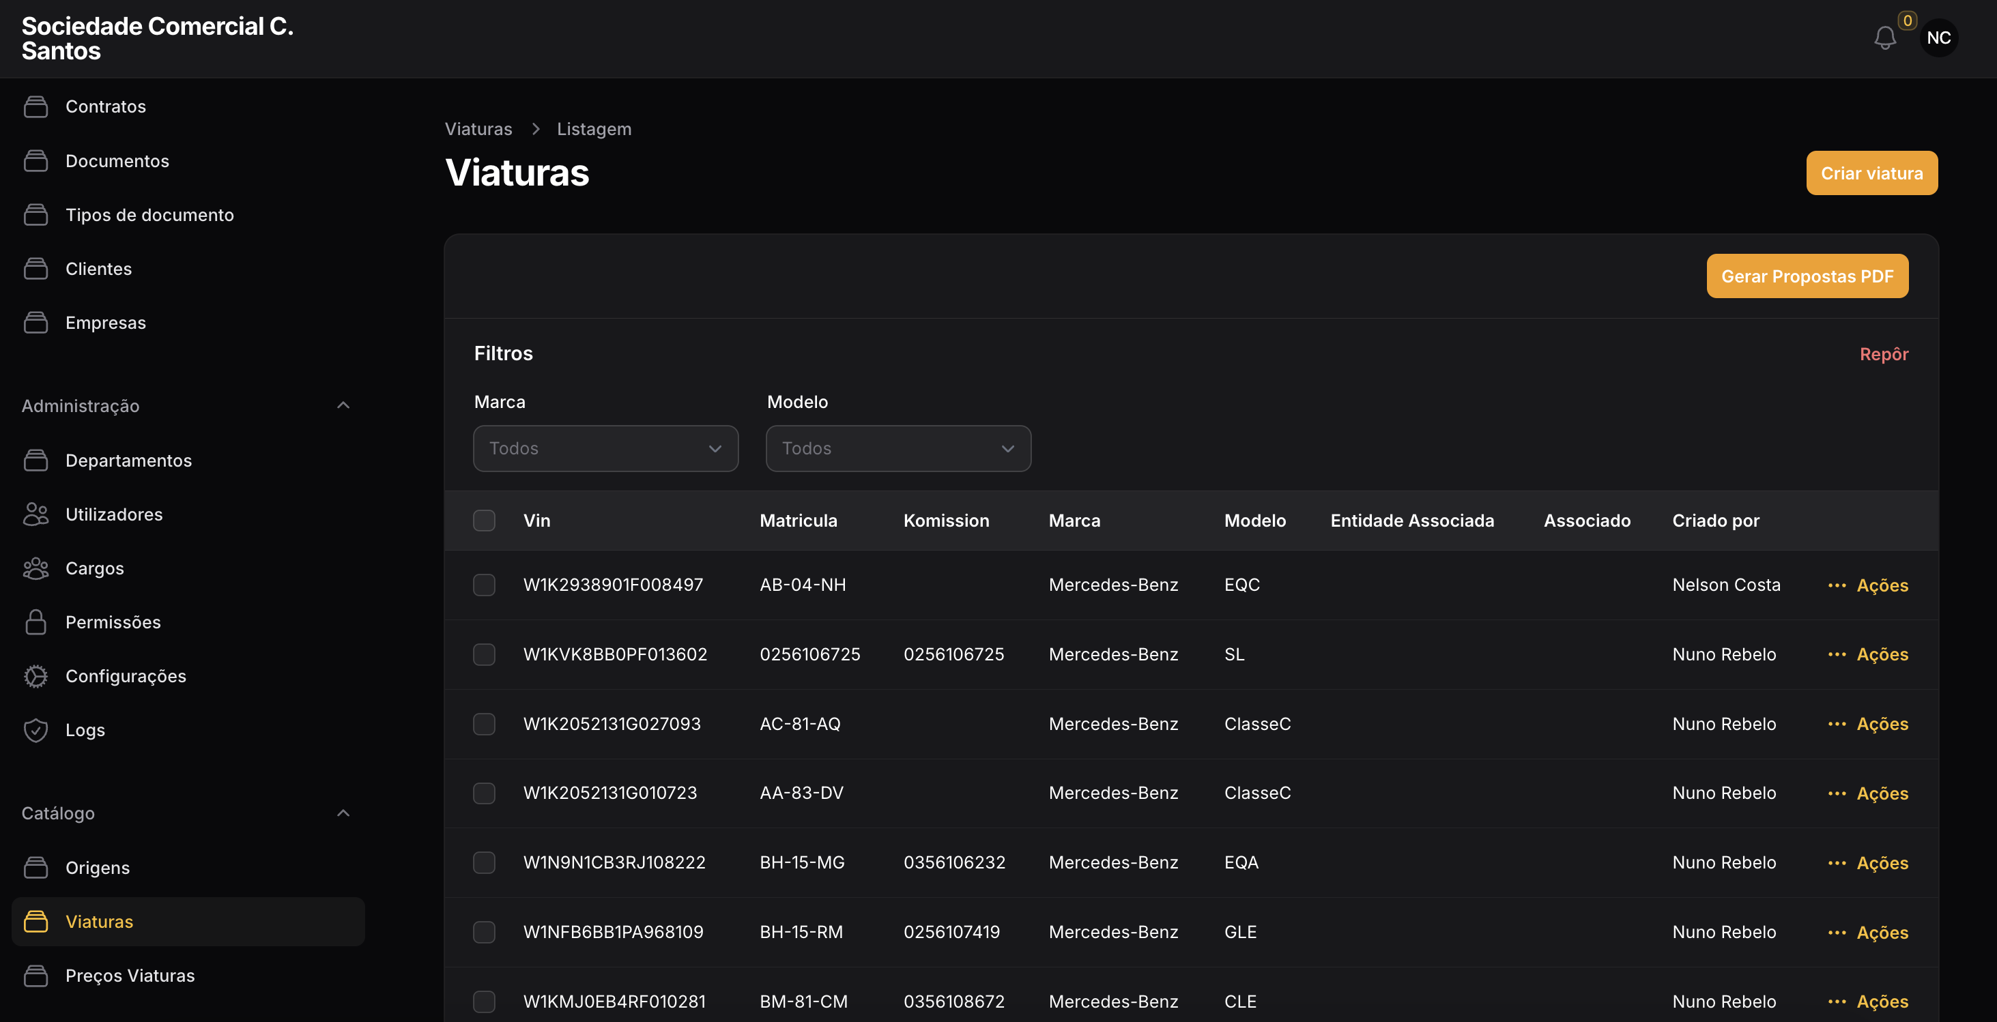Click the Configurações gear icon

pyautogui.click(x=35, y=676)
